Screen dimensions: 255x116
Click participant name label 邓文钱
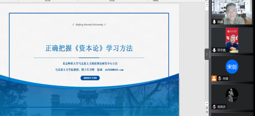(221, 50)
